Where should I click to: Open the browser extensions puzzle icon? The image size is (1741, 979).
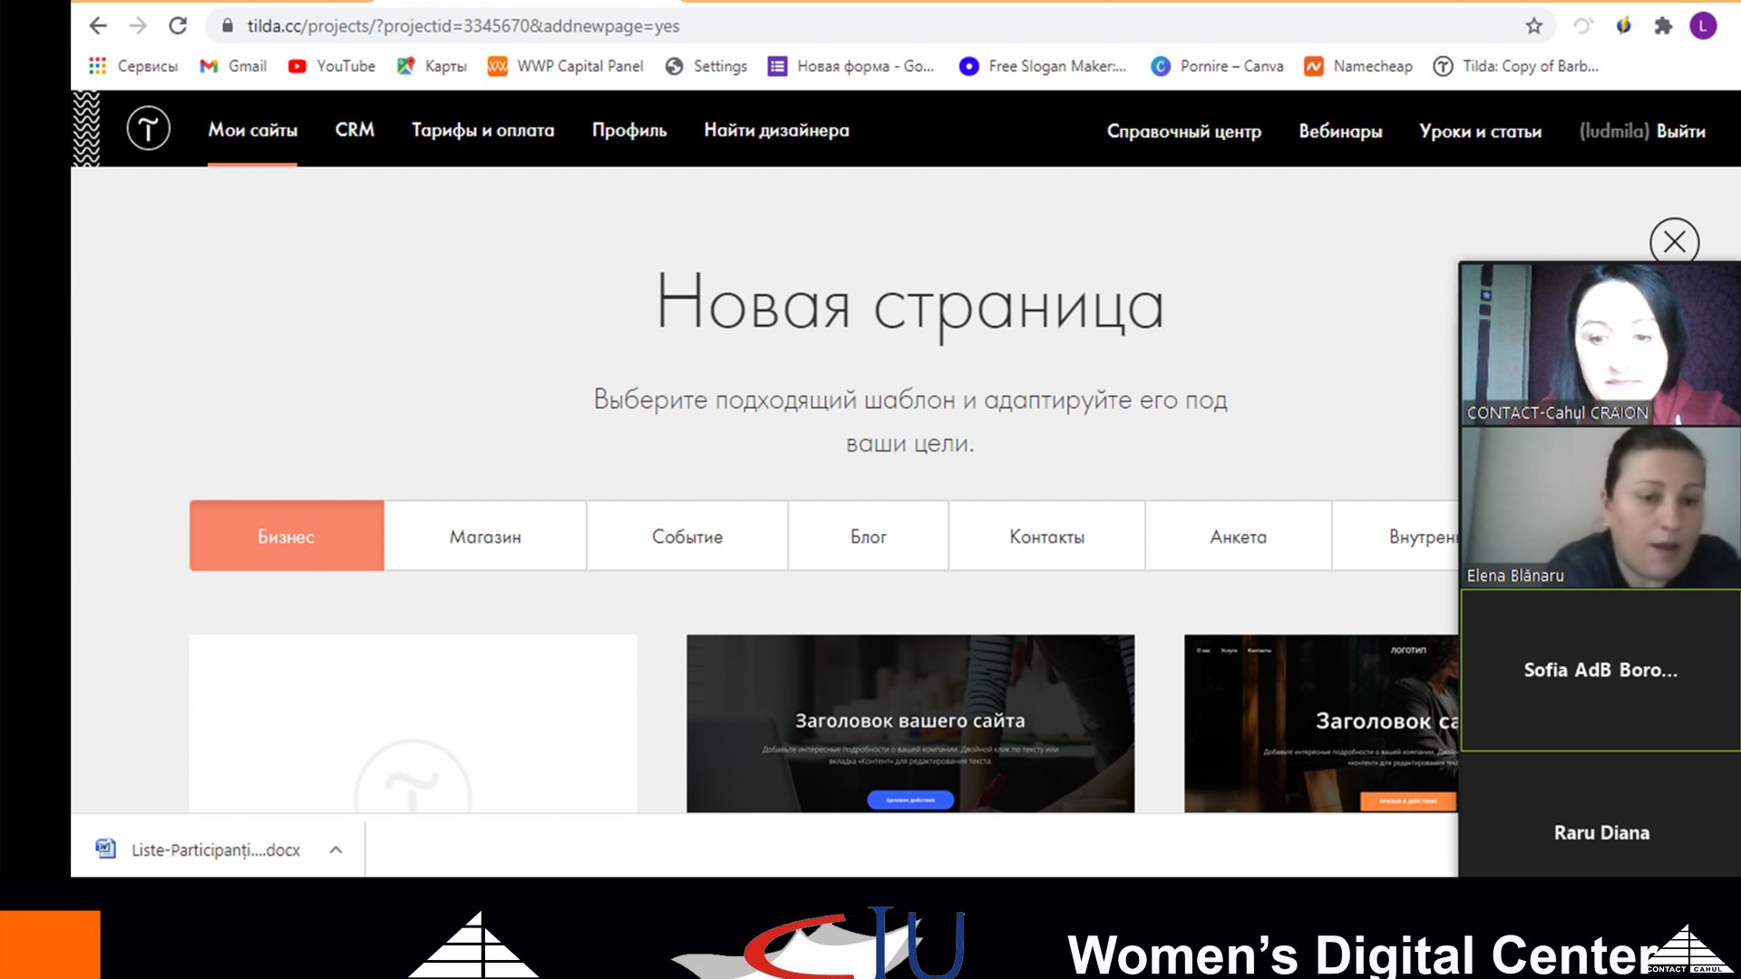coord(1663,26)
